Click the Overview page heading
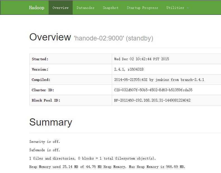The width and height of the screenshot is (221, 173). (x=50, y=37)
